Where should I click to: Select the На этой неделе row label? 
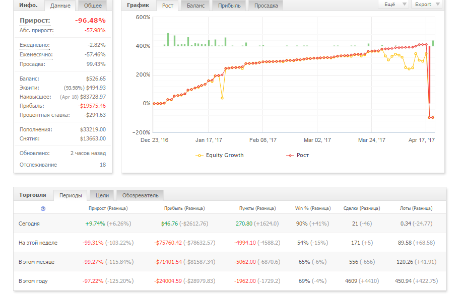(38, 243)
